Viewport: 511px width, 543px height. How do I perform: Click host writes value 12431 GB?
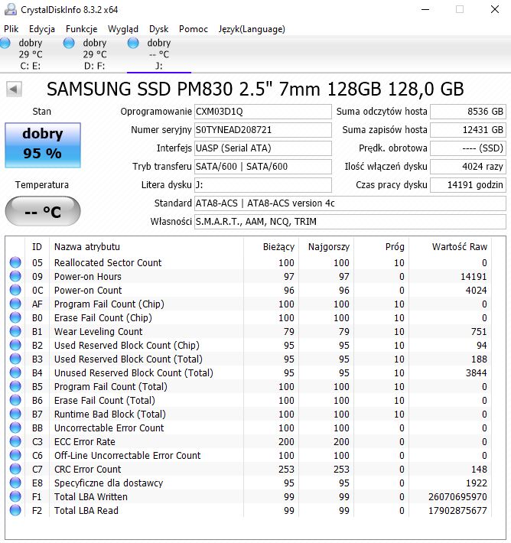pos(468,130)
